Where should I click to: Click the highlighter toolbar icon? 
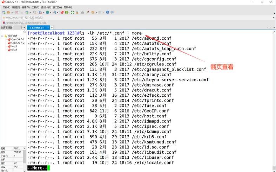(x=87, y=12)
